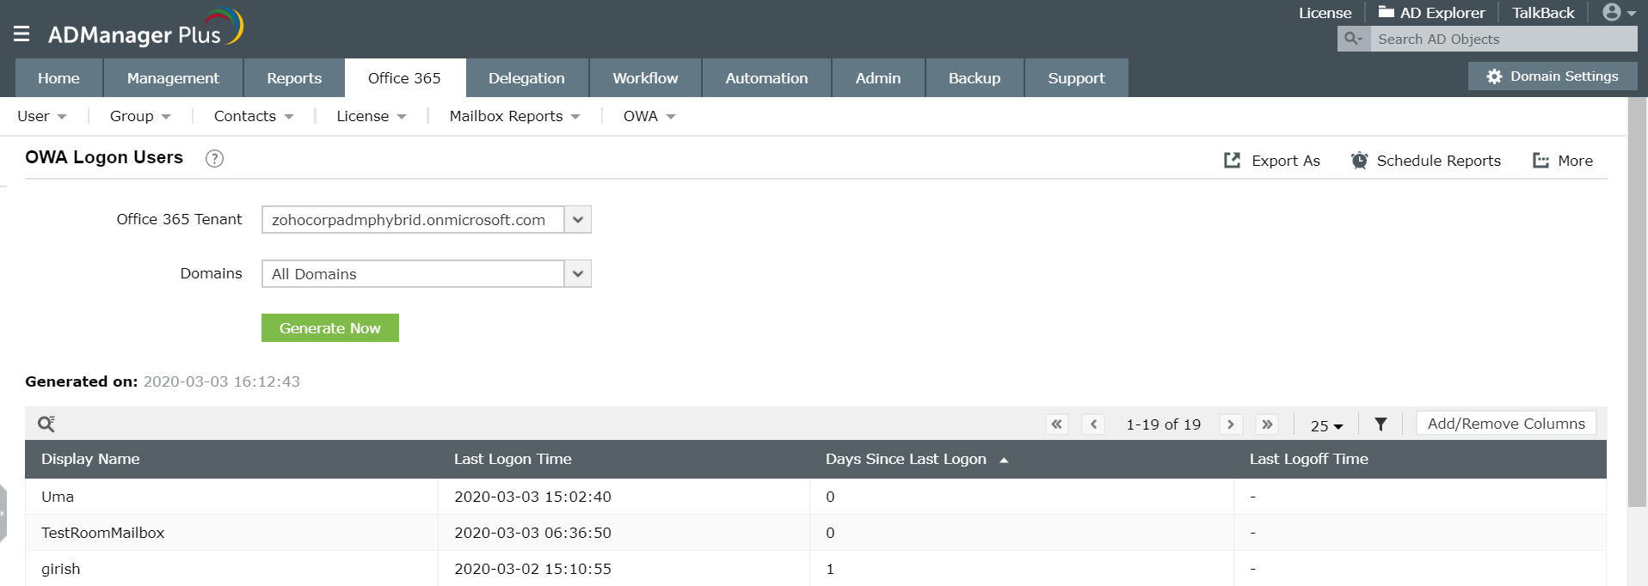Click the More options icon
This screenshot has width=1648, height=586.
(x=1540, y=161)
